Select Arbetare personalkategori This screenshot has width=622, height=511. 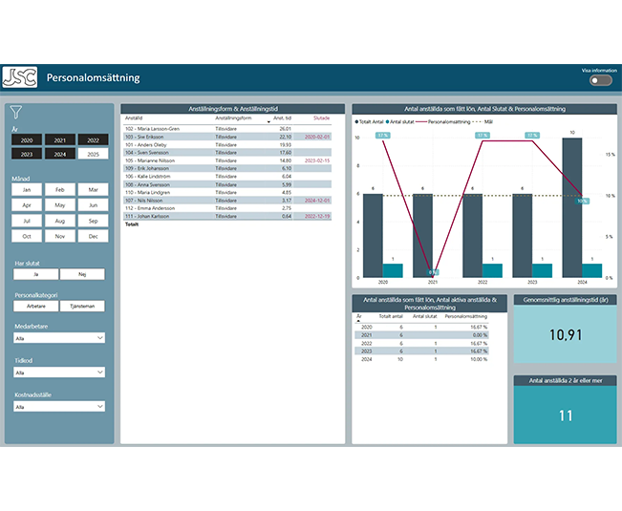[36, 306]
